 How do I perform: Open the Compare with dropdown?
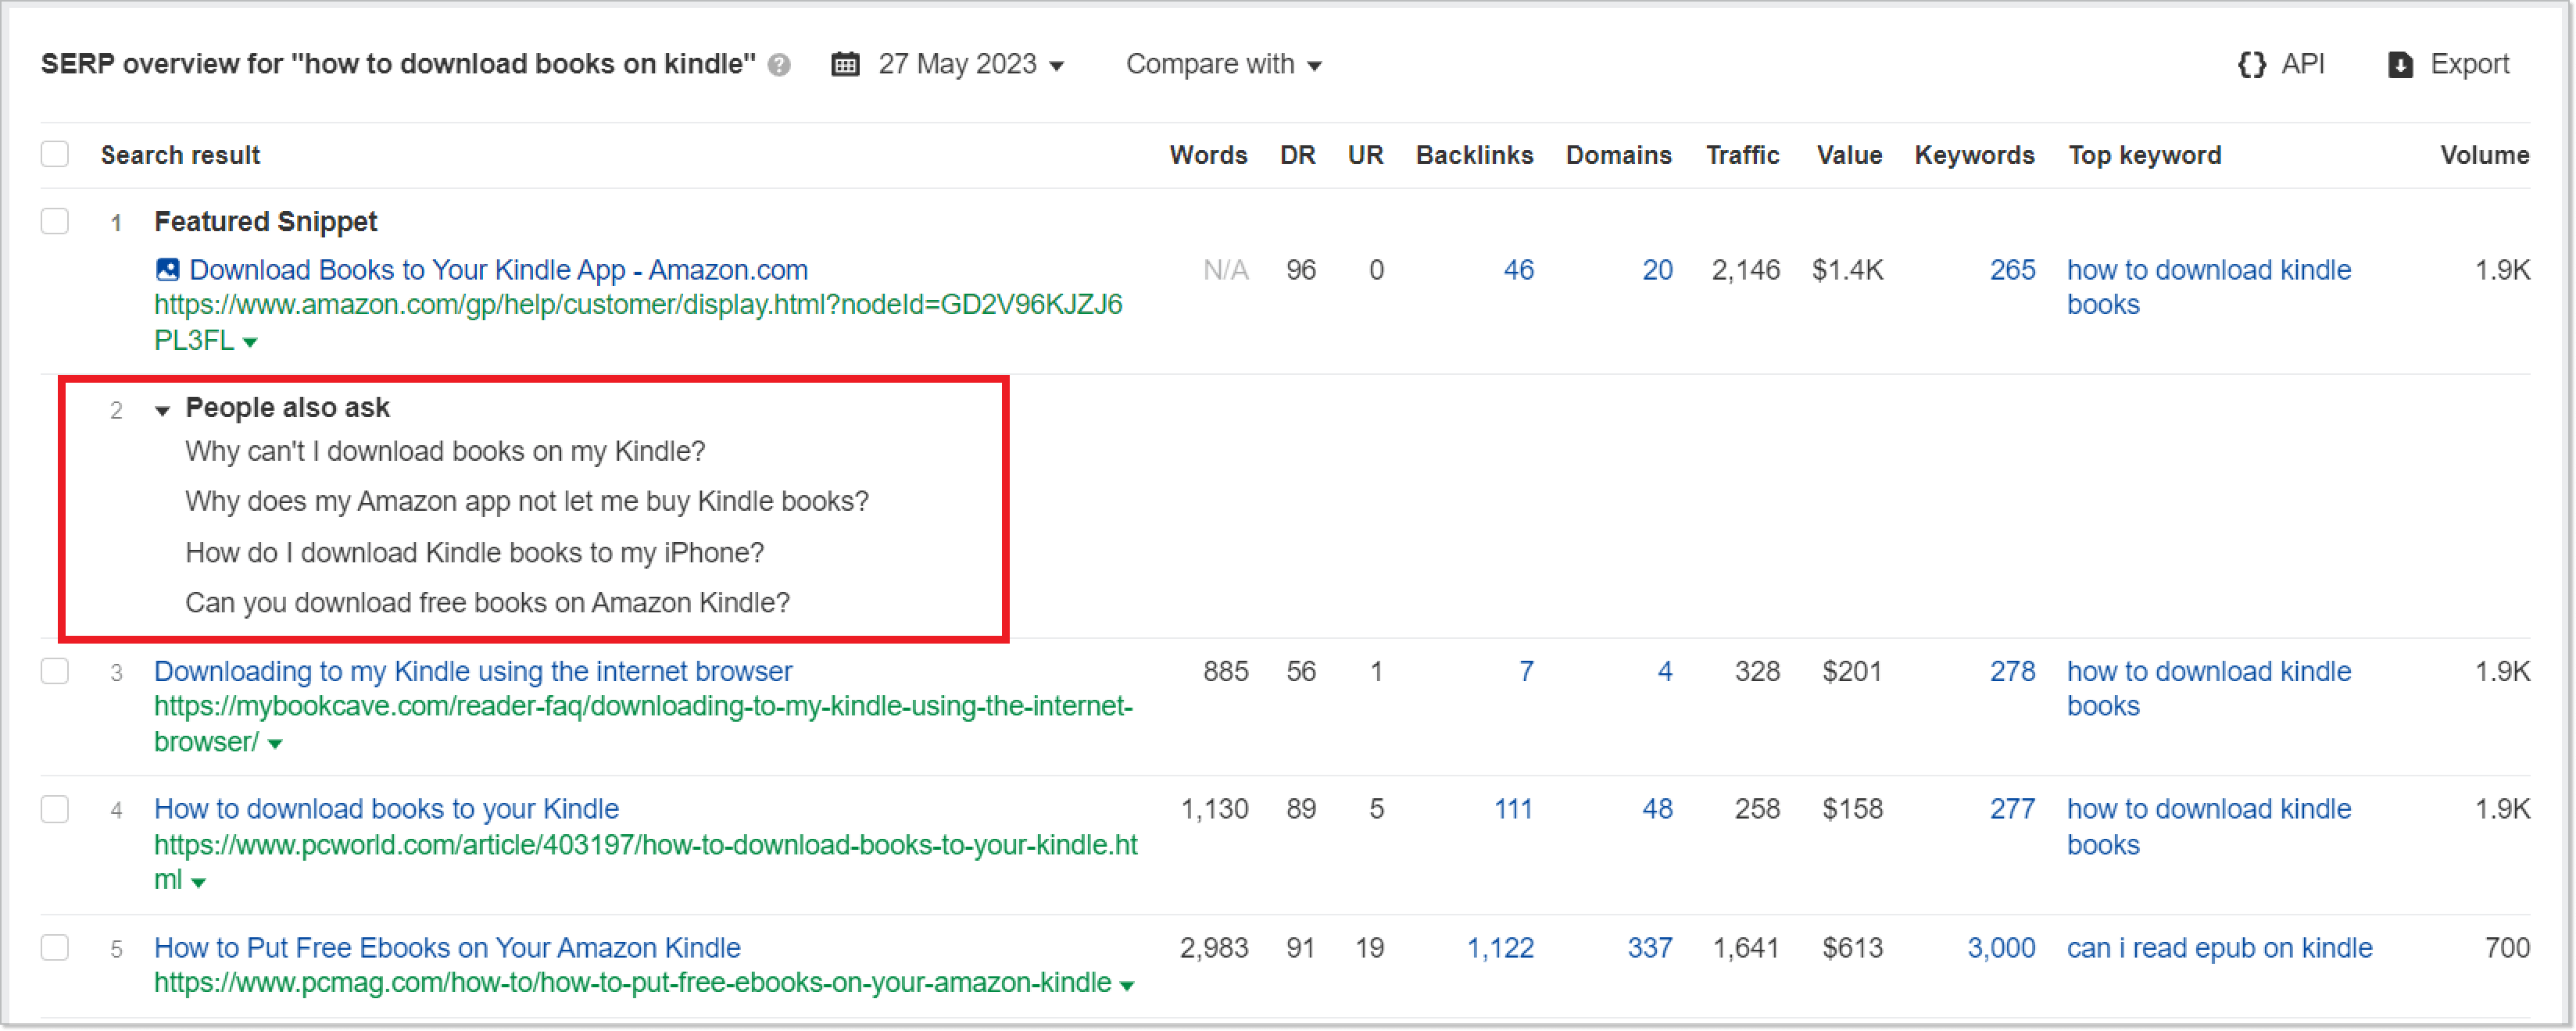pos(1224,65)
